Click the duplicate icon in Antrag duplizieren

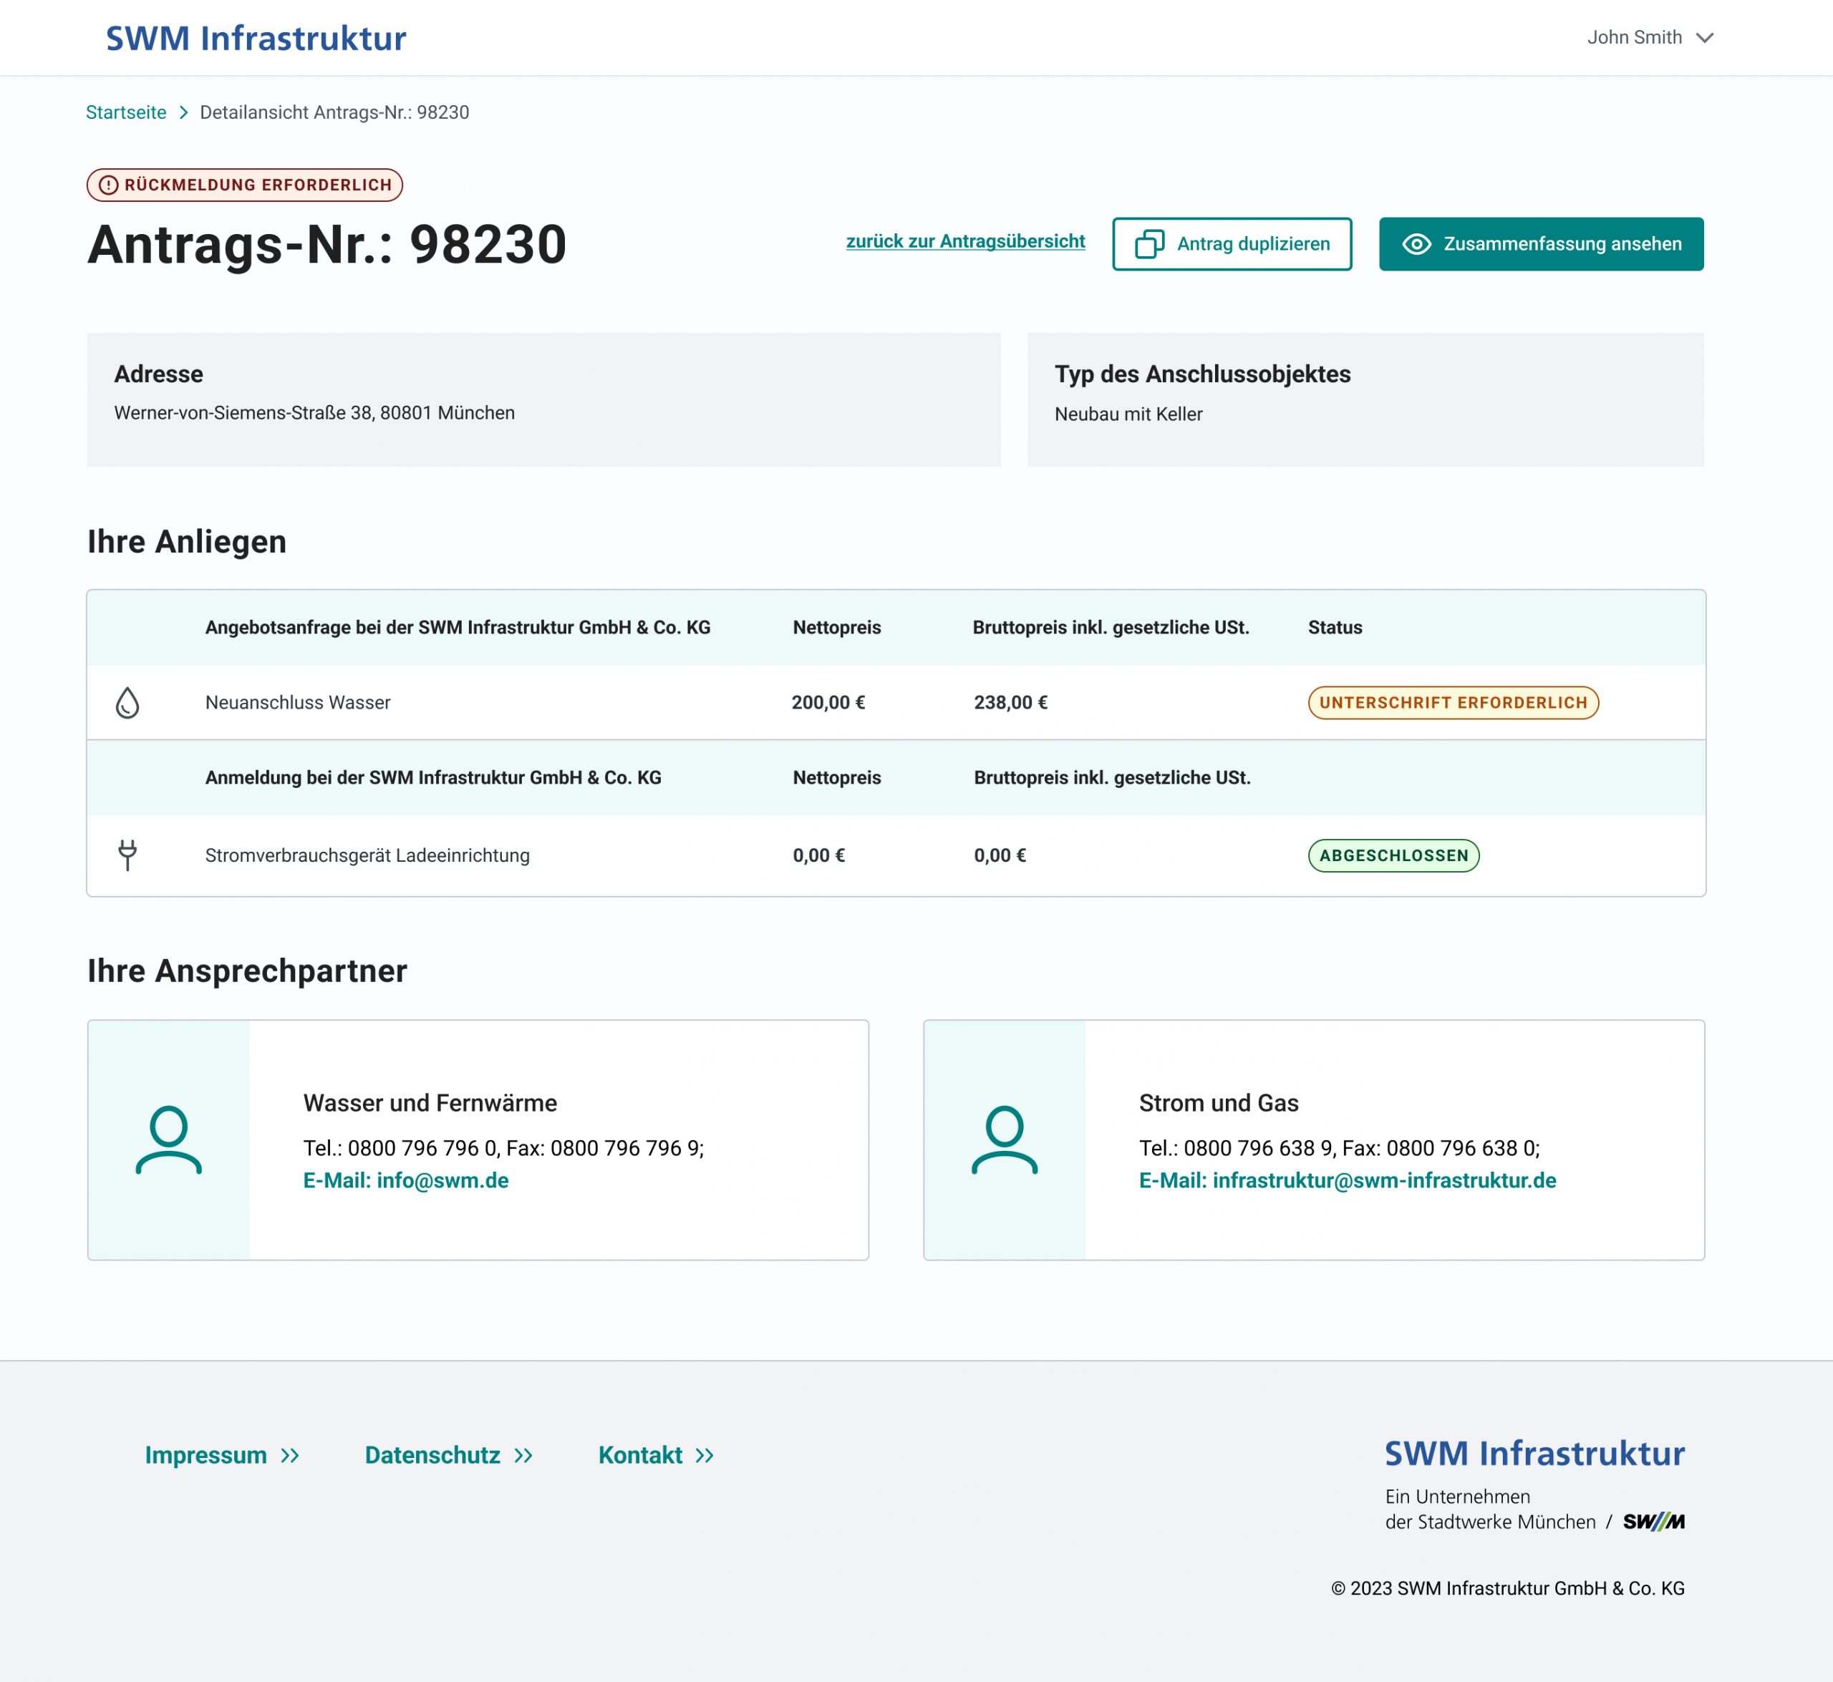click(1149, 244)
